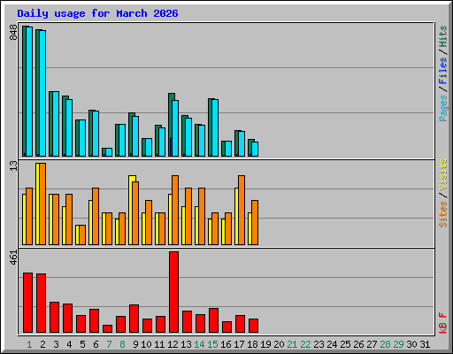This screenshot has height=354, width=453.
Task: Click day 16 on the x-axis
Action: click(x=226, y=344)
